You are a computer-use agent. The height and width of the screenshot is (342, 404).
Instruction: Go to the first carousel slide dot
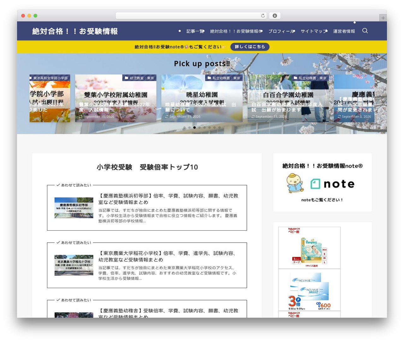[184, 127]
